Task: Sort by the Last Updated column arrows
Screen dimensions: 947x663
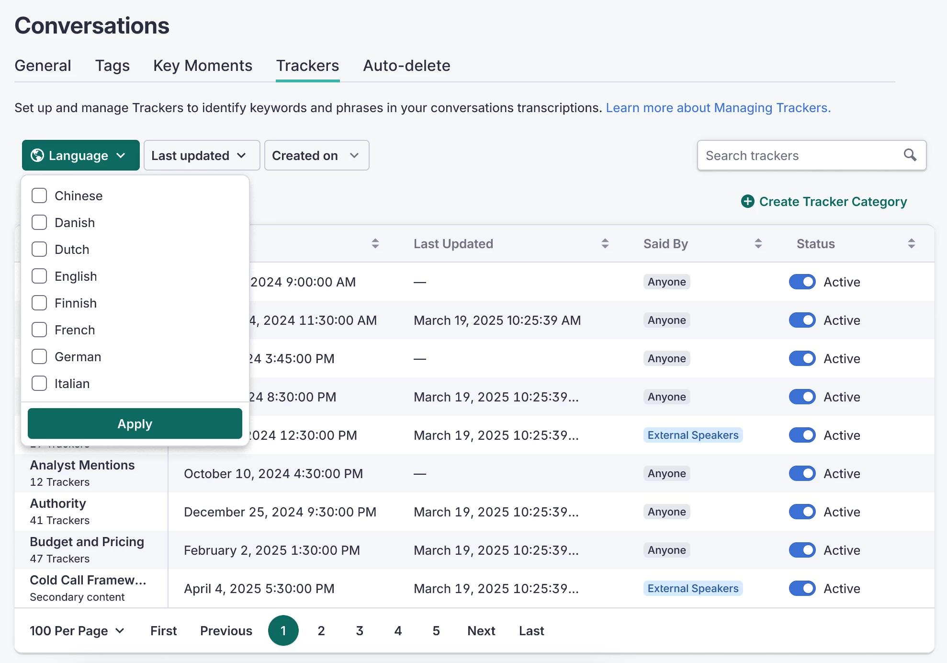Action: 605,244
